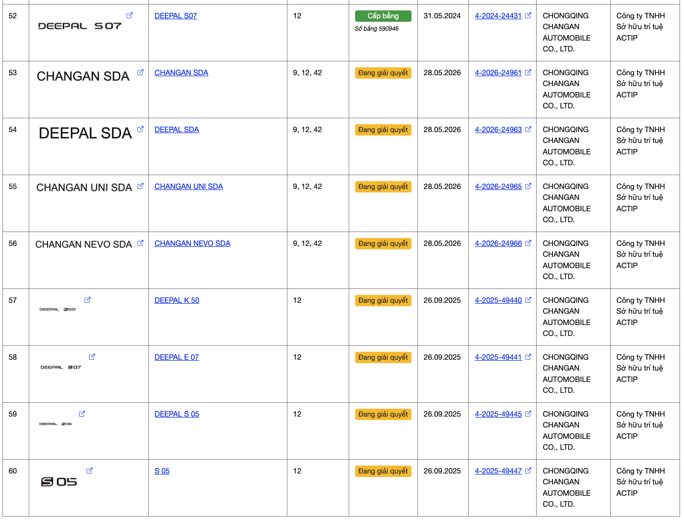Open the DEEPAL E 07 name link
This screenshot has width=684, height=520.
point(177,357)
